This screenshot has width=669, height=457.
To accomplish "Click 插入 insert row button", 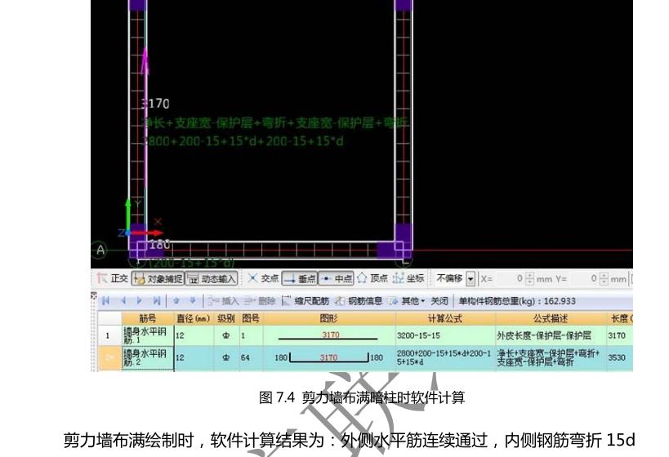I will [x=223, y=301].
